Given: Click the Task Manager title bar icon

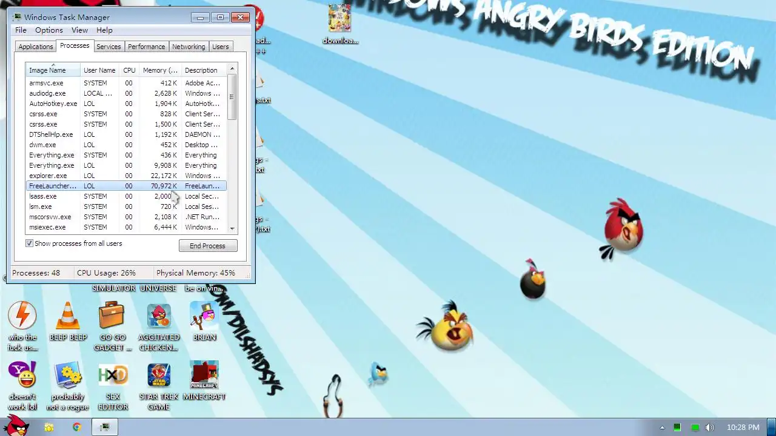Looking at the screenshot, I should [17, 17].
